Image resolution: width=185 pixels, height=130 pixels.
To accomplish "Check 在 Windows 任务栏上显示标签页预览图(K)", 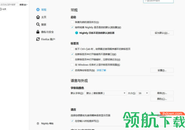I will pos(72,64).
